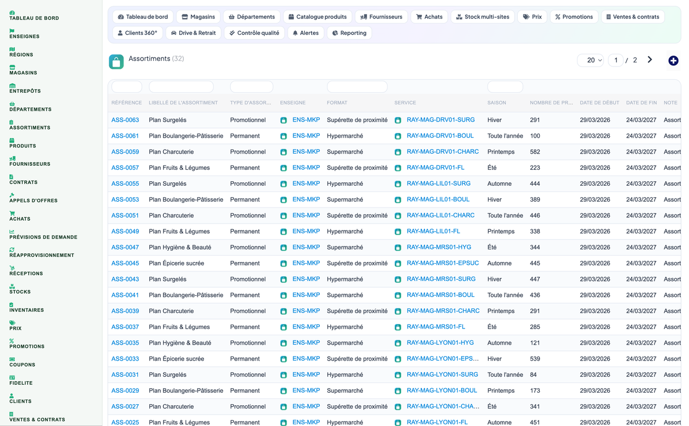Go to Fidélité in the sidebar
The image size is (689, 426).
click(x=21, y=380)
